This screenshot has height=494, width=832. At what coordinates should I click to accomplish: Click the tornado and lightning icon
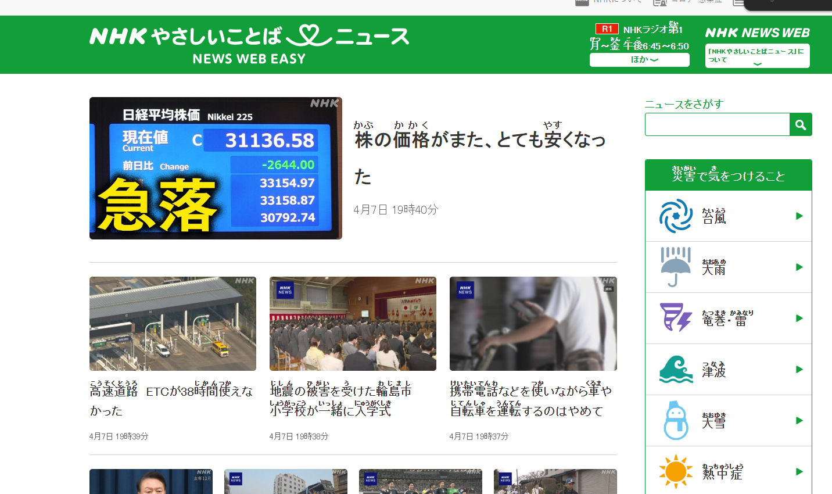(x=676, y=317)
